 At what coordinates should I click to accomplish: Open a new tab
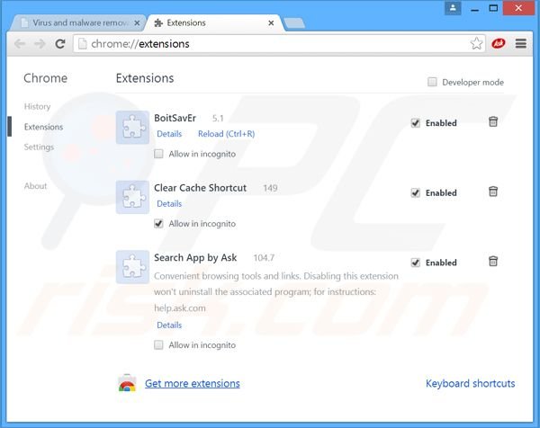click(294, 23)
